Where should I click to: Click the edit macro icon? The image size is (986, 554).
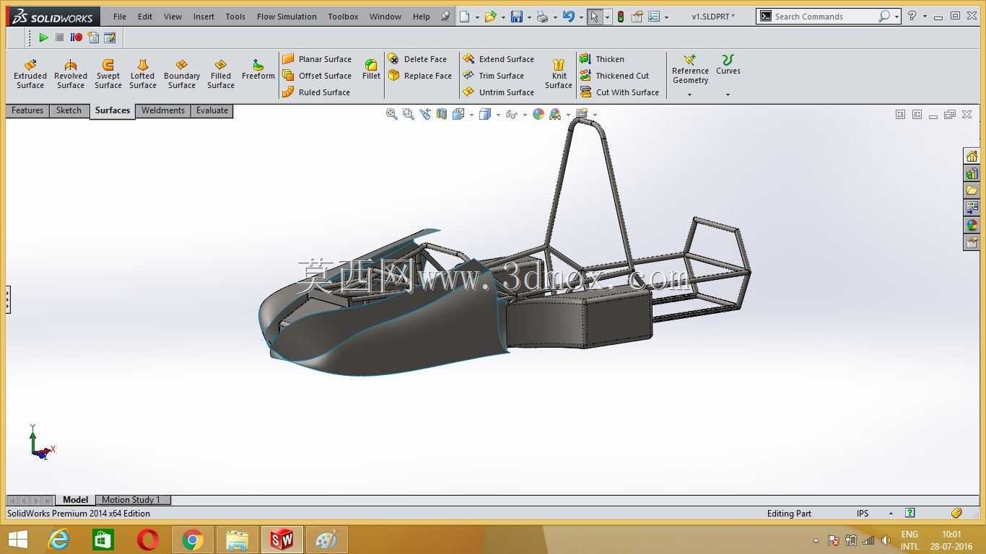click(110, 38)
